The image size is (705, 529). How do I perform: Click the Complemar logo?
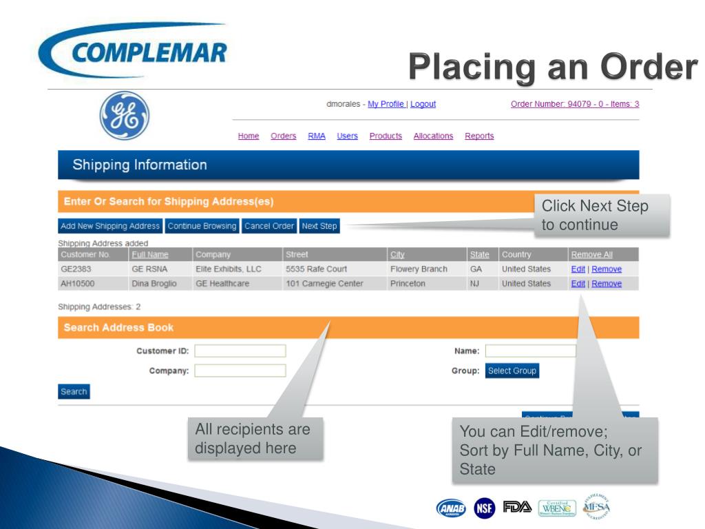(133, 51)
